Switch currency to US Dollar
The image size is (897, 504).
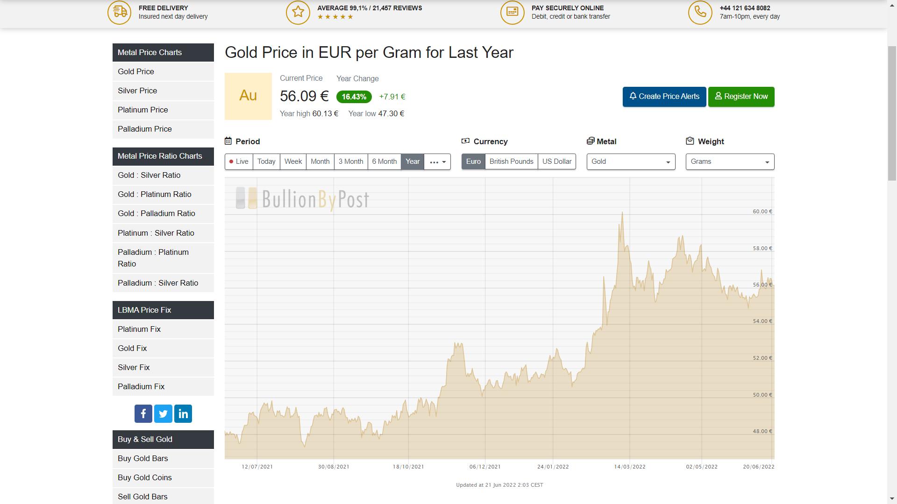(x=556, y=161)
